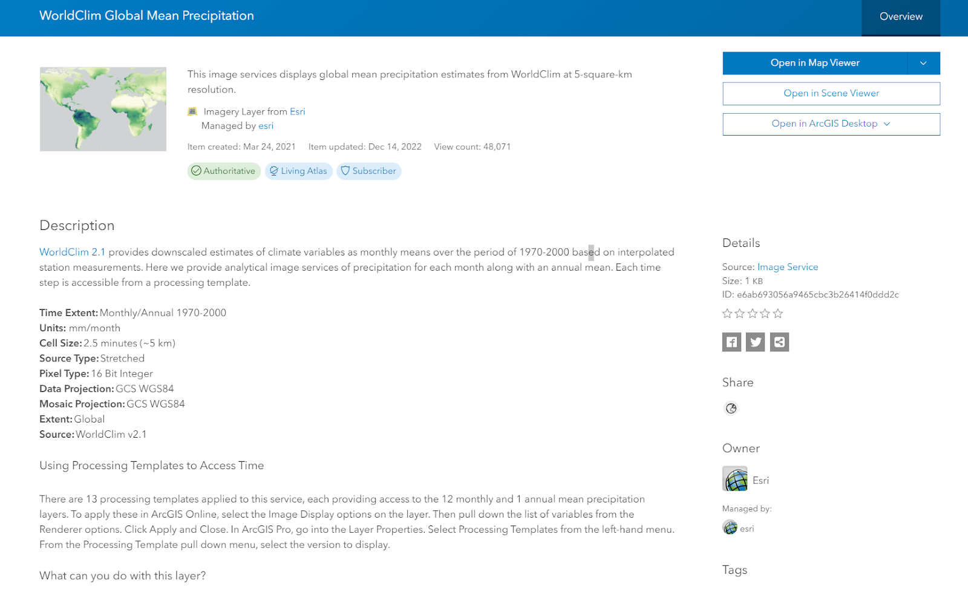968x589 pixels.
Task: Follow the Esri link after Imagery Layer from
Action: 298,111
